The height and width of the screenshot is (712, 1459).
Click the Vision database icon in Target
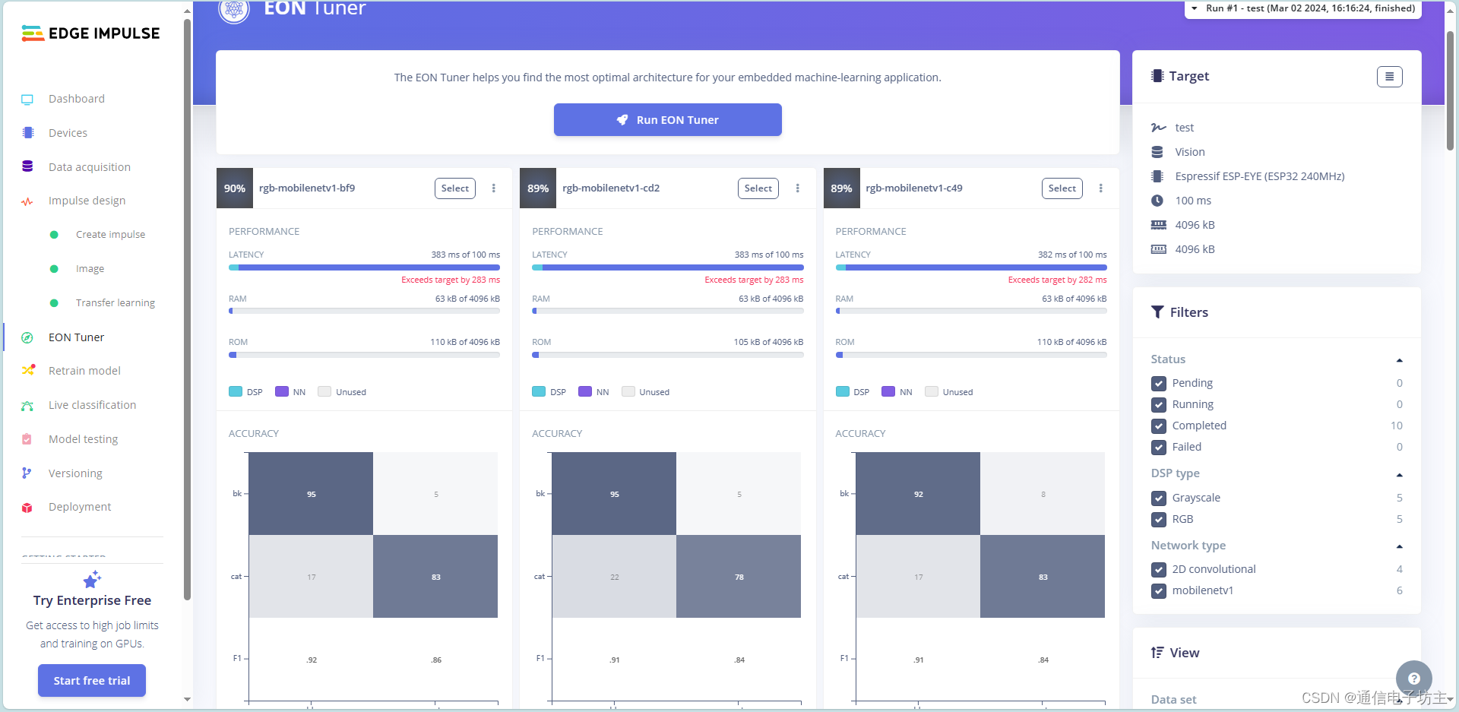tap(1157, 152)
